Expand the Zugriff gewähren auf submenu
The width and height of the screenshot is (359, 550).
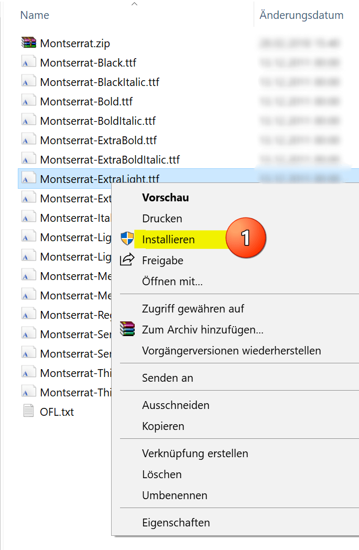pyautogui.click(x=193, y=309)
